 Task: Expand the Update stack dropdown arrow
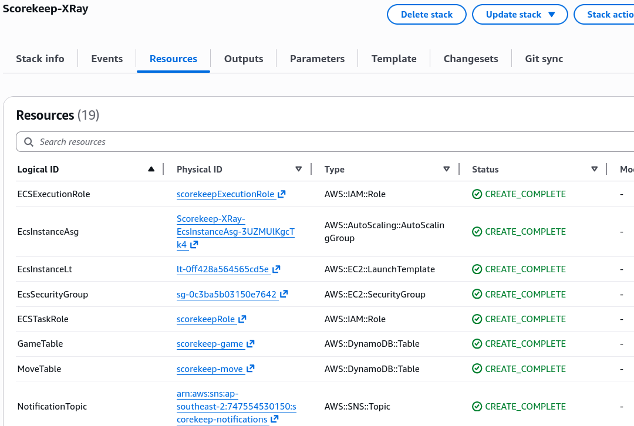(551, 15)
